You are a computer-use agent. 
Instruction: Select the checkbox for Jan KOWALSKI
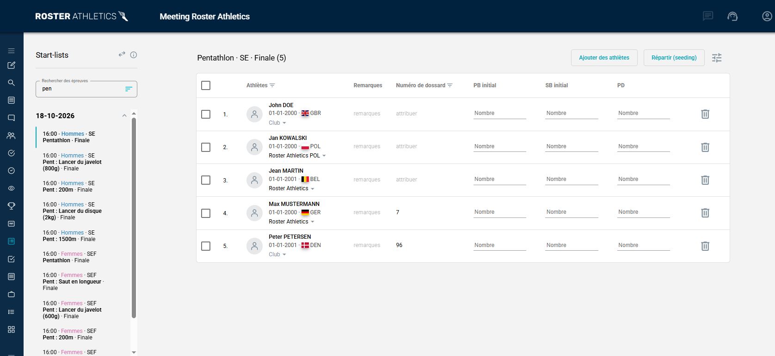click(x=206, y=147)
